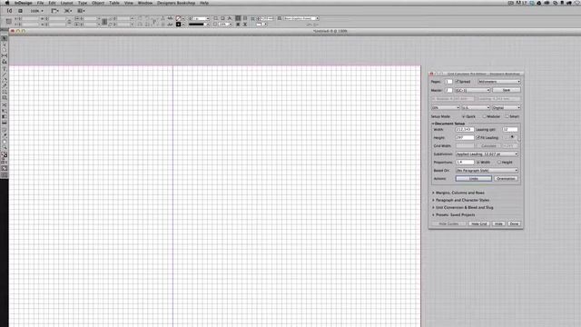Click the stroke color swatch in Control panel
Viewport: 581px width, 327px height.
(x=178, y=18)
